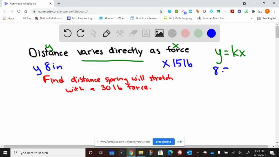
Task: Open the insert image tool
Action: pyautogui.click(x=159, y=33)
